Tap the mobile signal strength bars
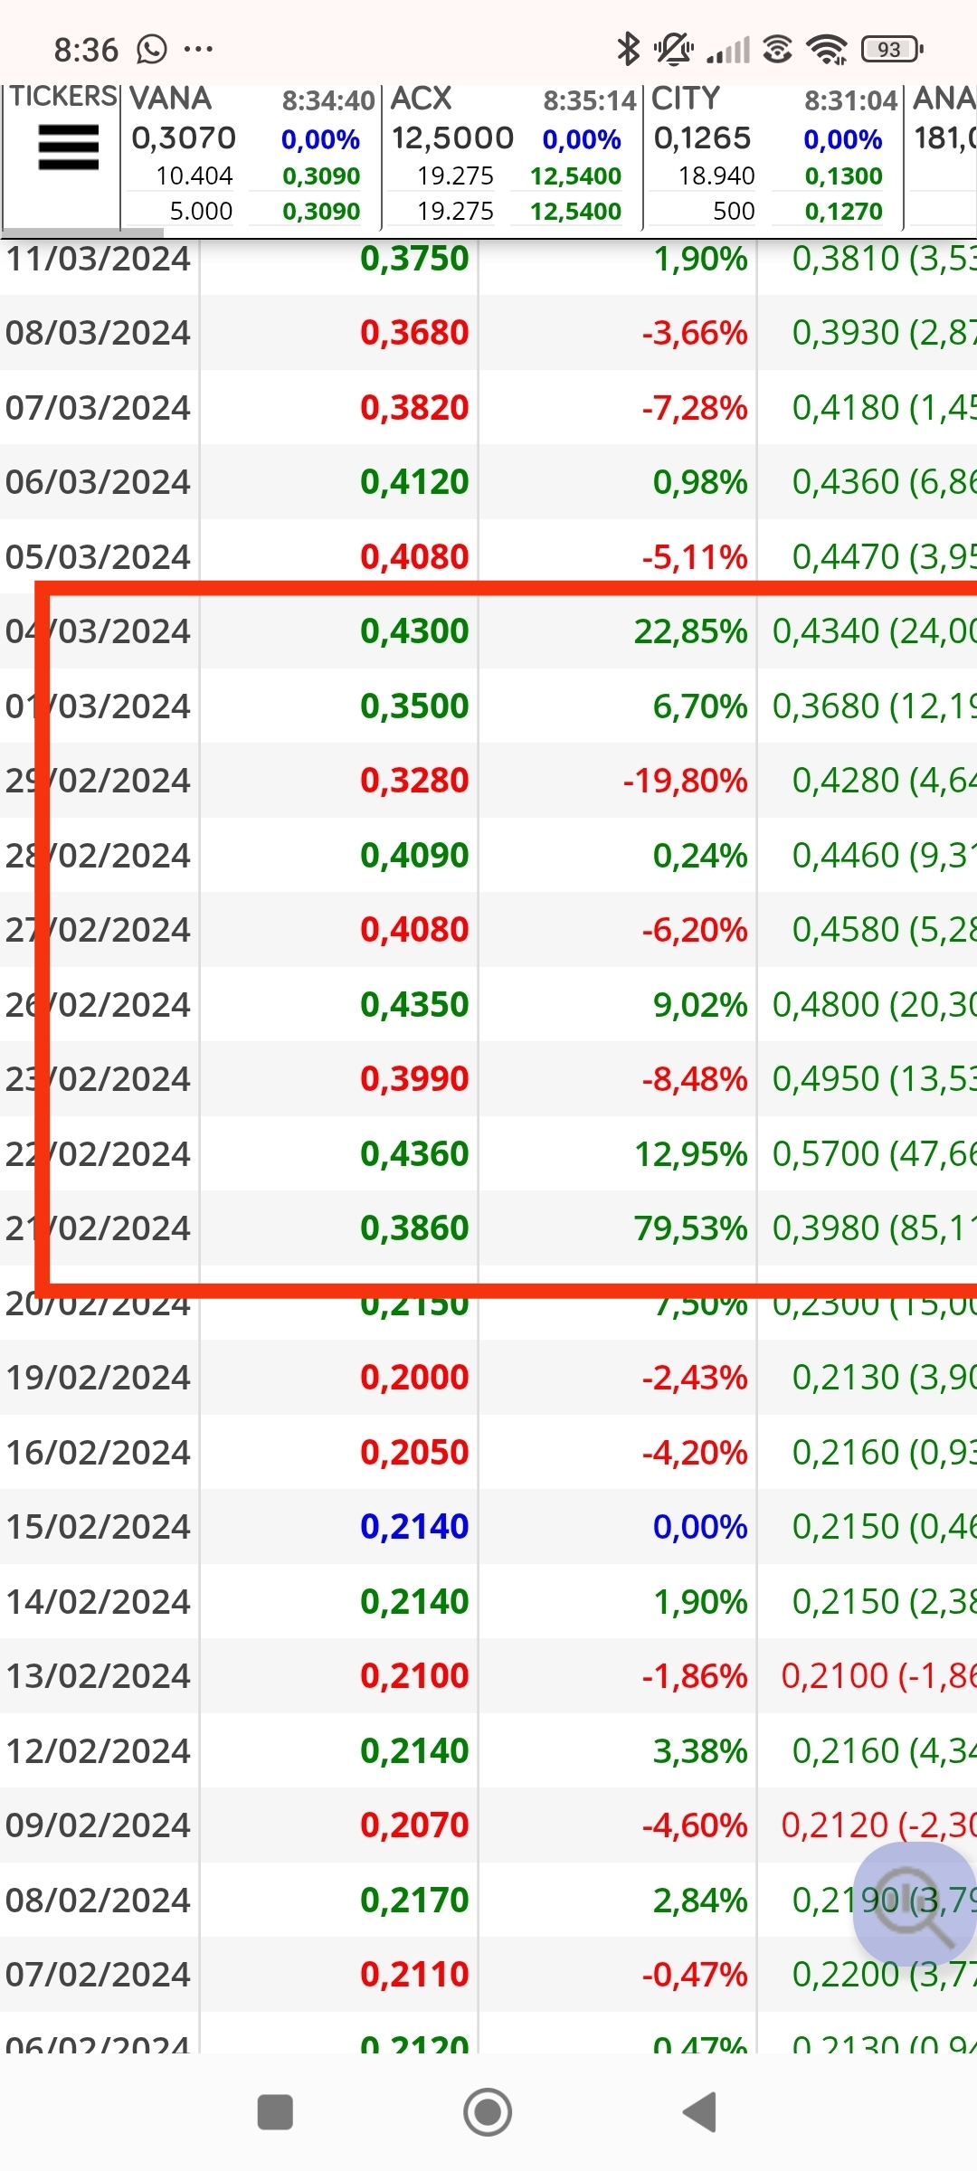 tap(728, 50)
